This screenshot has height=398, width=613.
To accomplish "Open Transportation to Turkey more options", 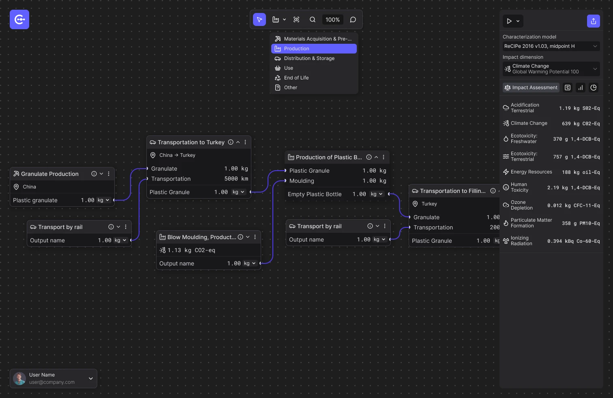I will point(245,142).
